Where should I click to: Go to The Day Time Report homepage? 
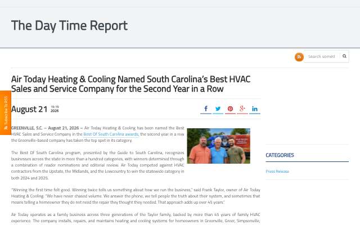[69, 25]
